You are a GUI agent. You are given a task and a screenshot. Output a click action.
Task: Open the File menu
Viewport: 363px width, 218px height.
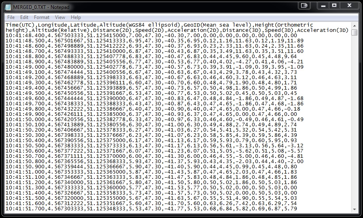[11, 17]
